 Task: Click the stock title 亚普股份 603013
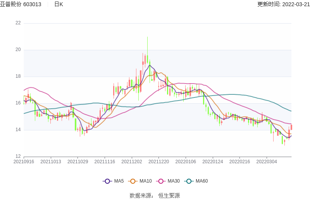pyautogui.click(x=21, y=4)
